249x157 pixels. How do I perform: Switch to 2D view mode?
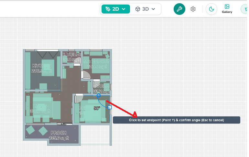116,9
